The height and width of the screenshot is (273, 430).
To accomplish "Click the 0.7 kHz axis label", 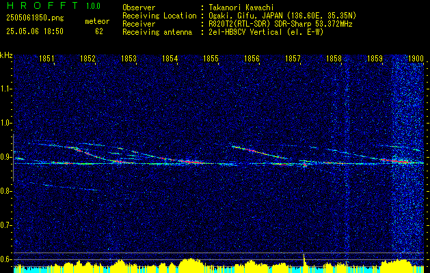I will tap(5, 225).
